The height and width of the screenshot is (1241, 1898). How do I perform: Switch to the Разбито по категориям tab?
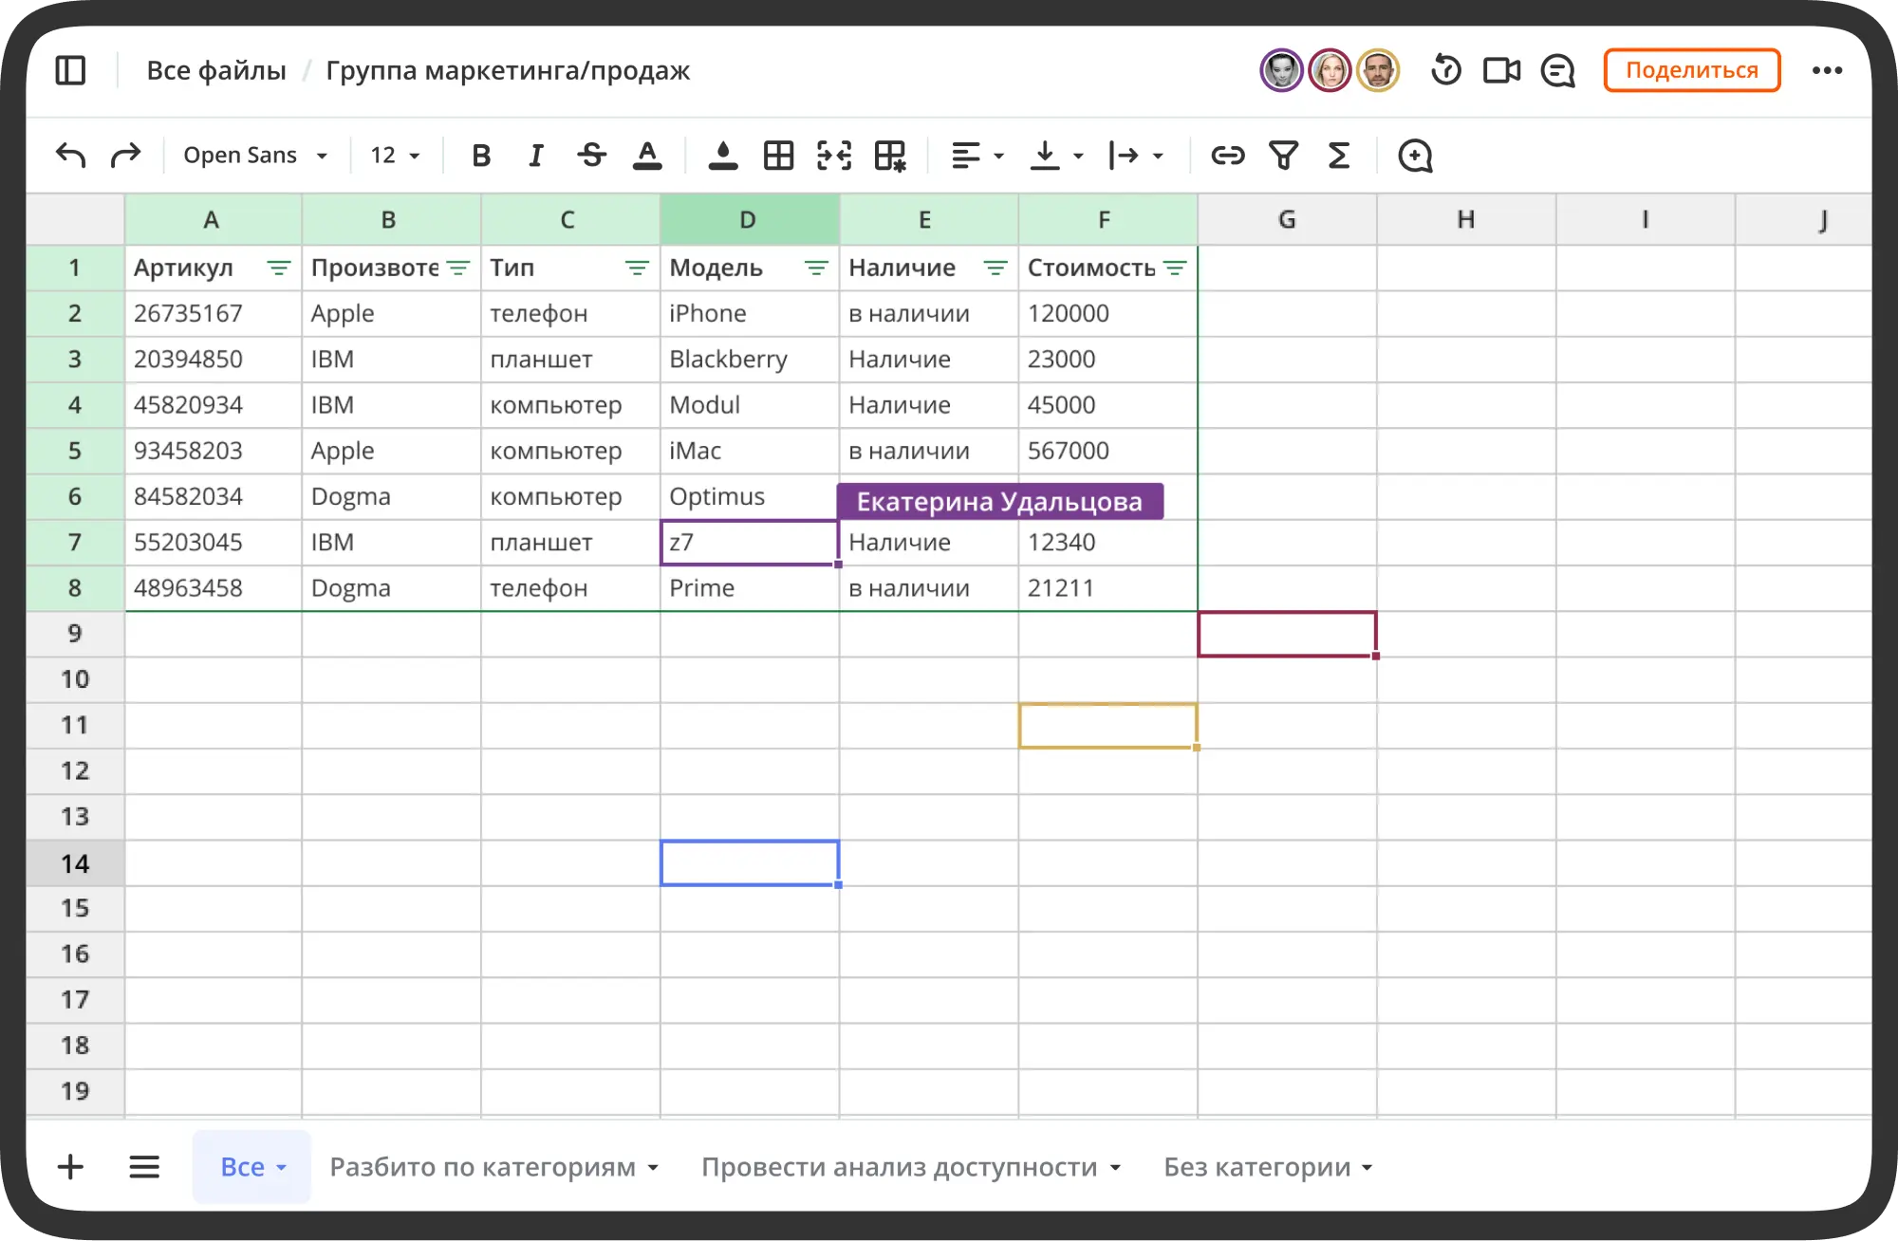click(x=493, y=1167)
